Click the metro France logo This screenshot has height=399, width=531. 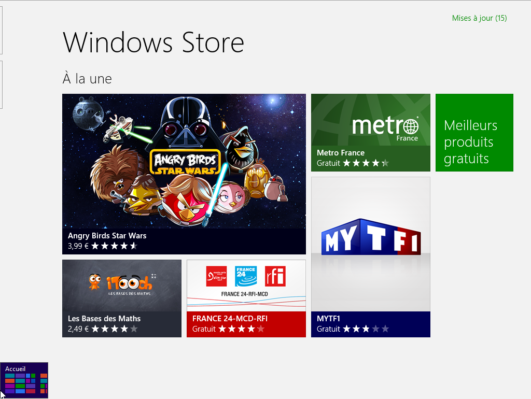tap(385, 129)
